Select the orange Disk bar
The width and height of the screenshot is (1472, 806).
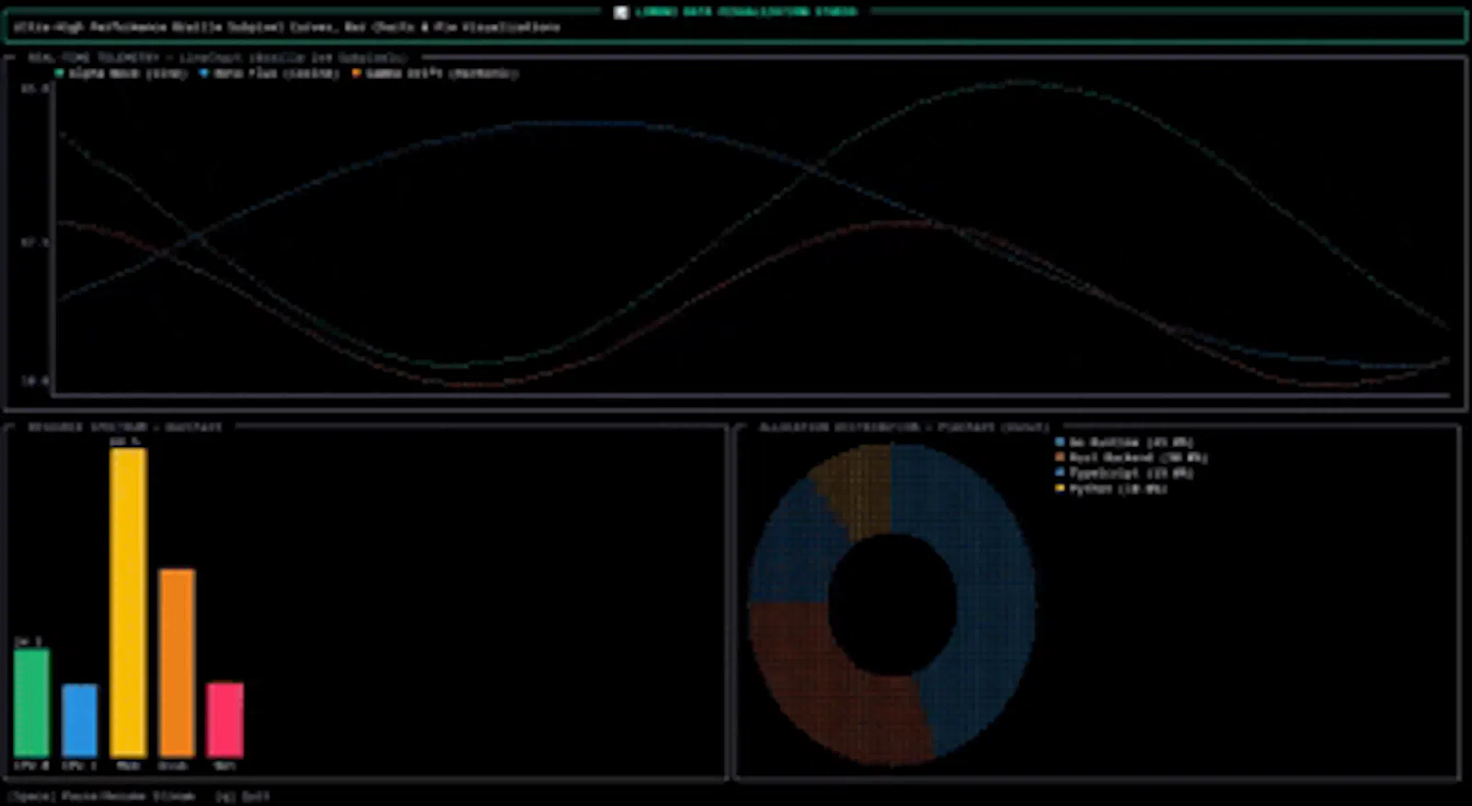click(177, 662)
